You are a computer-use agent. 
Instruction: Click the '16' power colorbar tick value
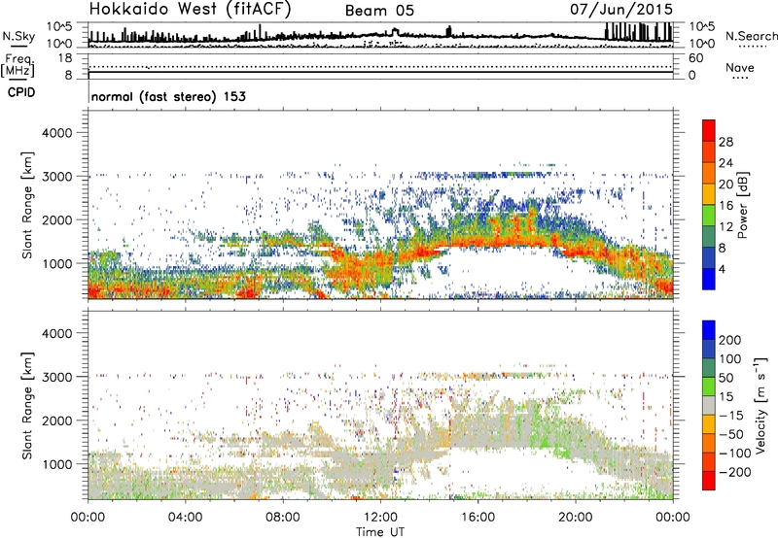coord(725,206)
